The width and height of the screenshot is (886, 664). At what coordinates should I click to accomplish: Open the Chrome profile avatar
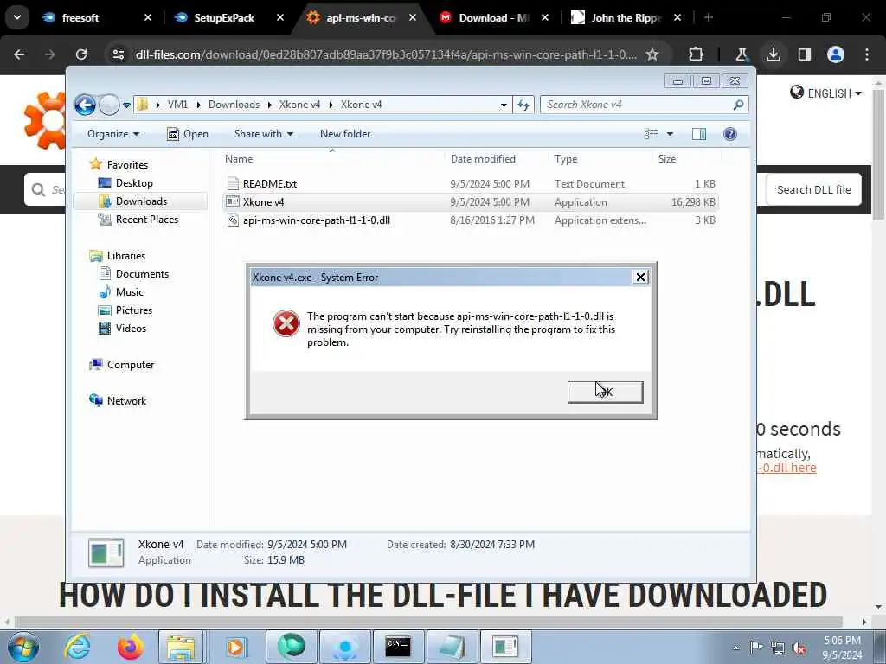coord(835,54)
